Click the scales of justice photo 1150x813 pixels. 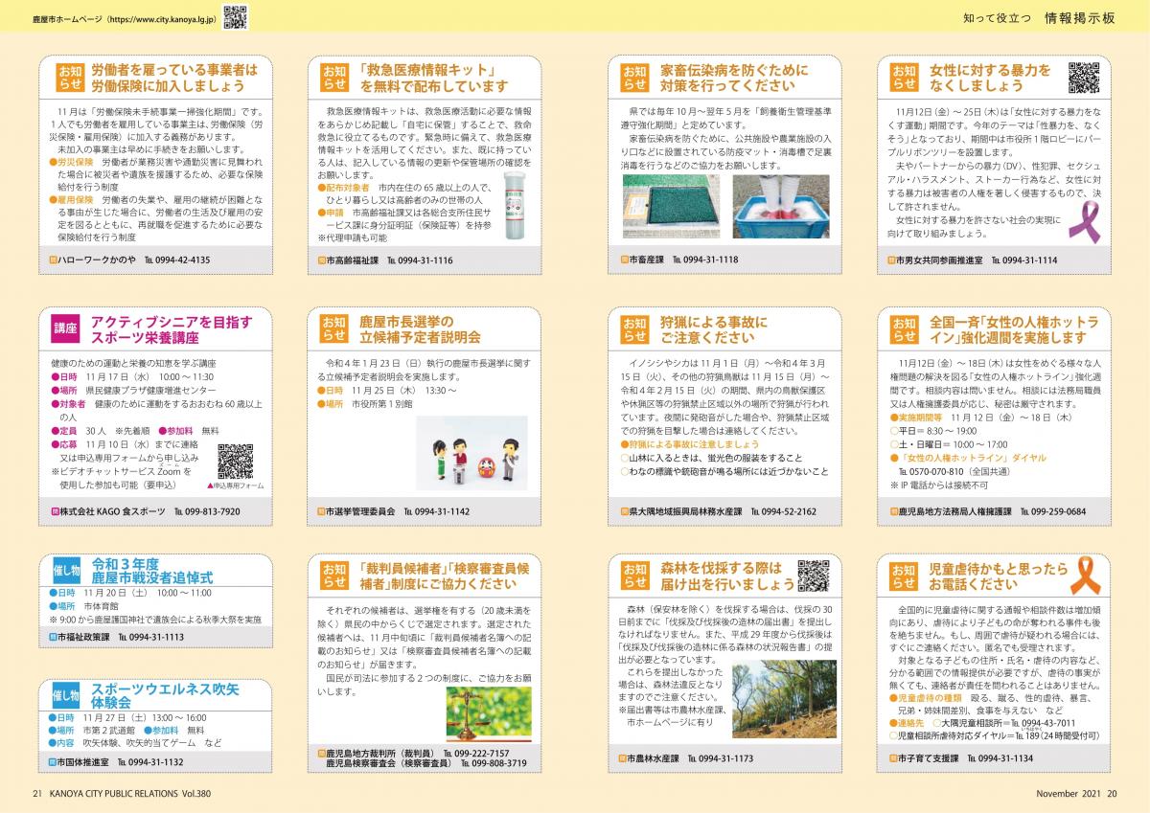(x=489, y=715)
